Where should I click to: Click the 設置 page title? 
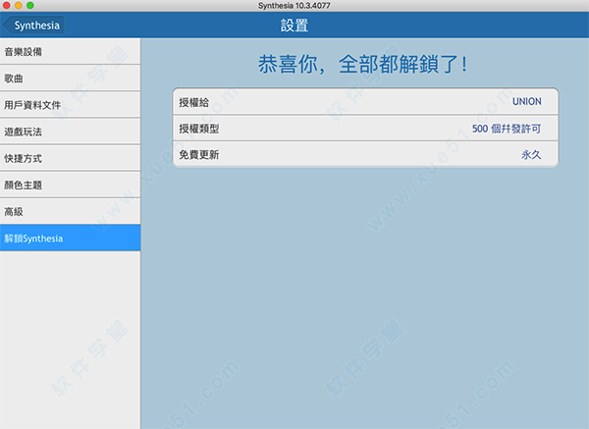click(294, 26)
